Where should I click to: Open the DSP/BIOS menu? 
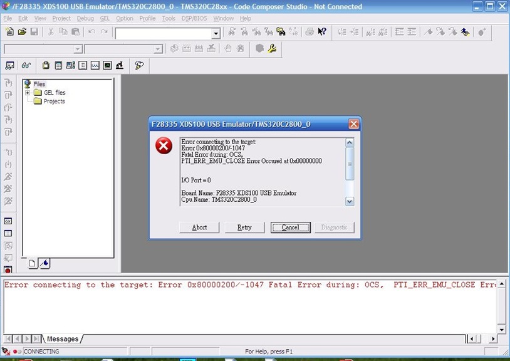point(194,19)
